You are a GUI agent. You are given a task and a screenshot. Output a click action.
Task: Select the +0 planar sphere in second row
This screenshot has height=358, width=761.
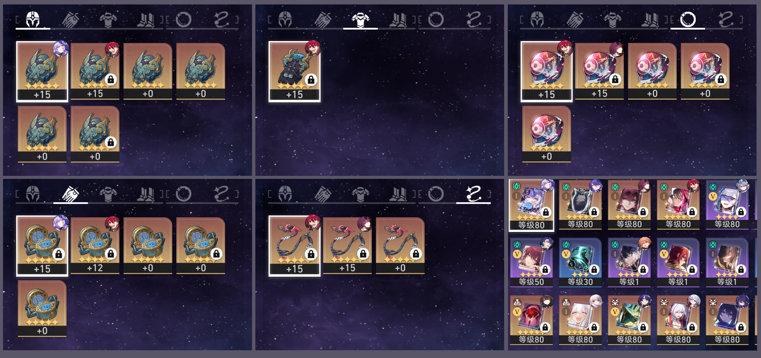pos(546,134)
